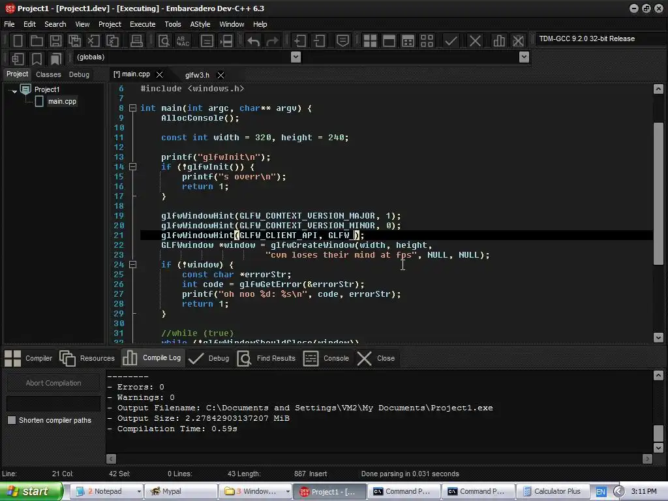Open the Tools menu

click(173, 24)
